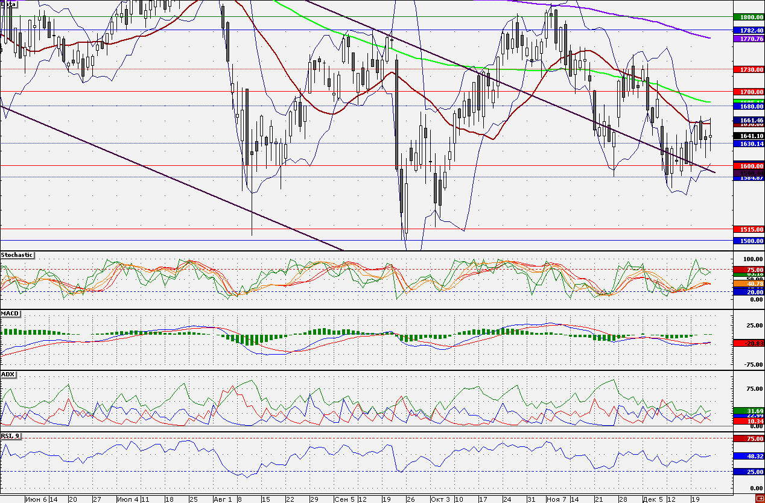Click the ADX indicator label
Image resolution: width=765 pixels, height=503 pixels.
click(x=8, y=375)
